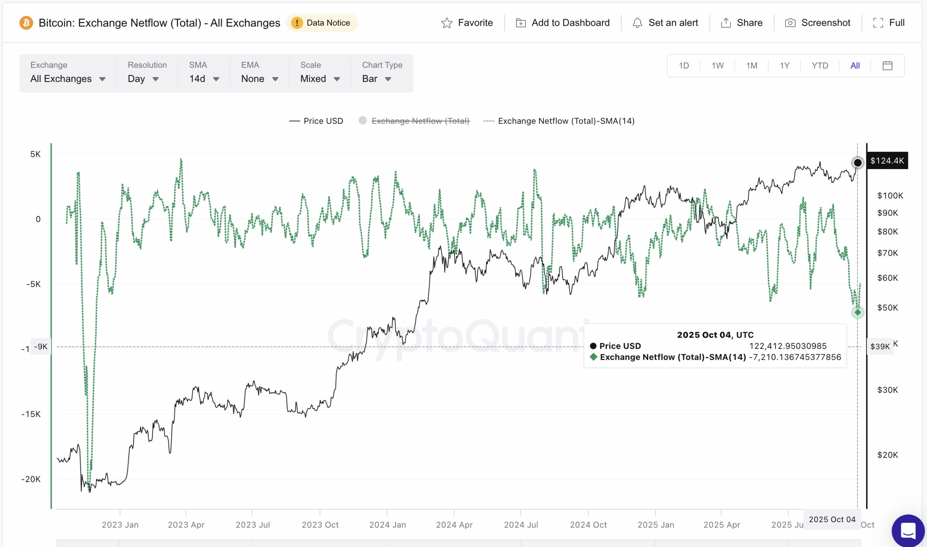
Task: Open the Screenshot camera tool
Action: click(818, 22)
